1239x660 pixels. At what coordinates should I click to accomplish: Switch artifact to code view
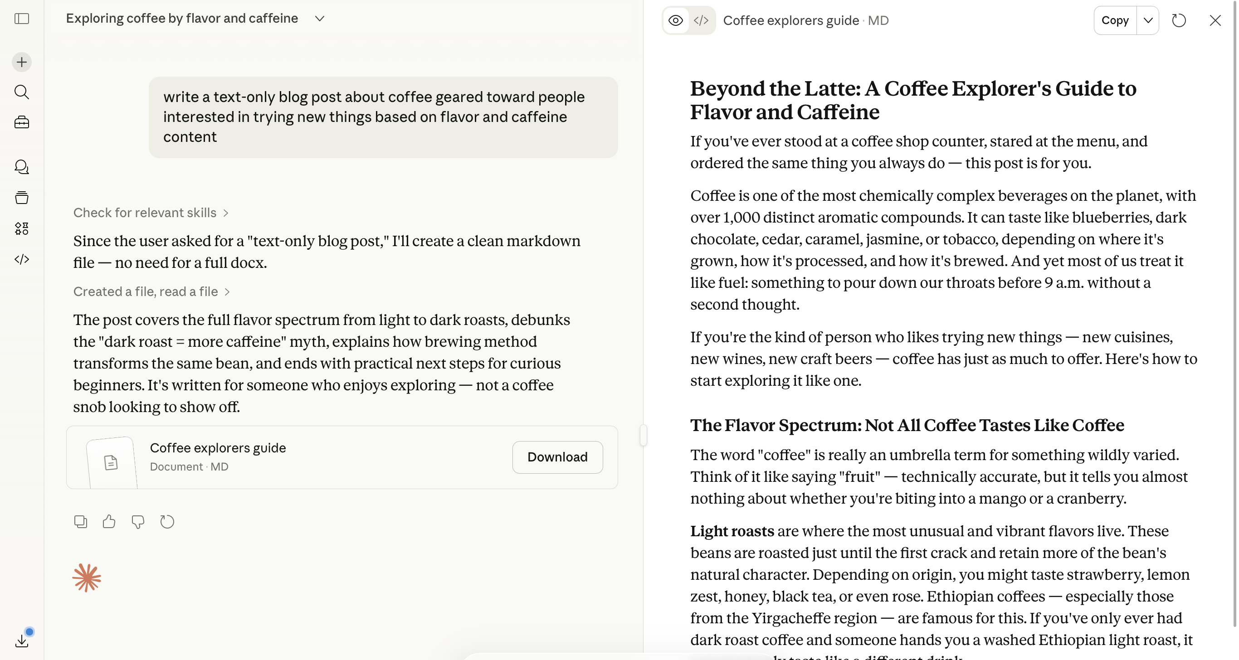[x=701, y=20]
